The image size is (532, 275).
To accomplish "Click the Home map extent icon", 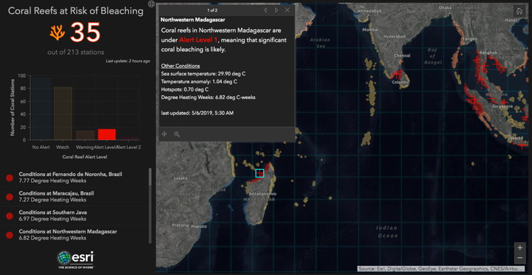I will (x=519, y=11).
